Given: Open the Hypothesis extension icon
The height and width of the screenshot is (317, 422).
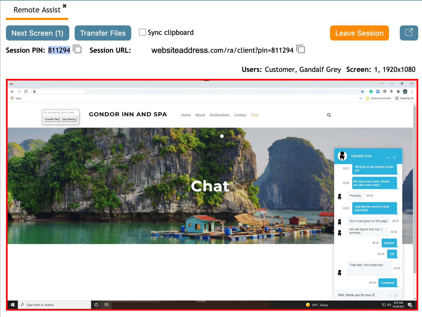Looking at the screenshot, I should [x=385, y=92].
